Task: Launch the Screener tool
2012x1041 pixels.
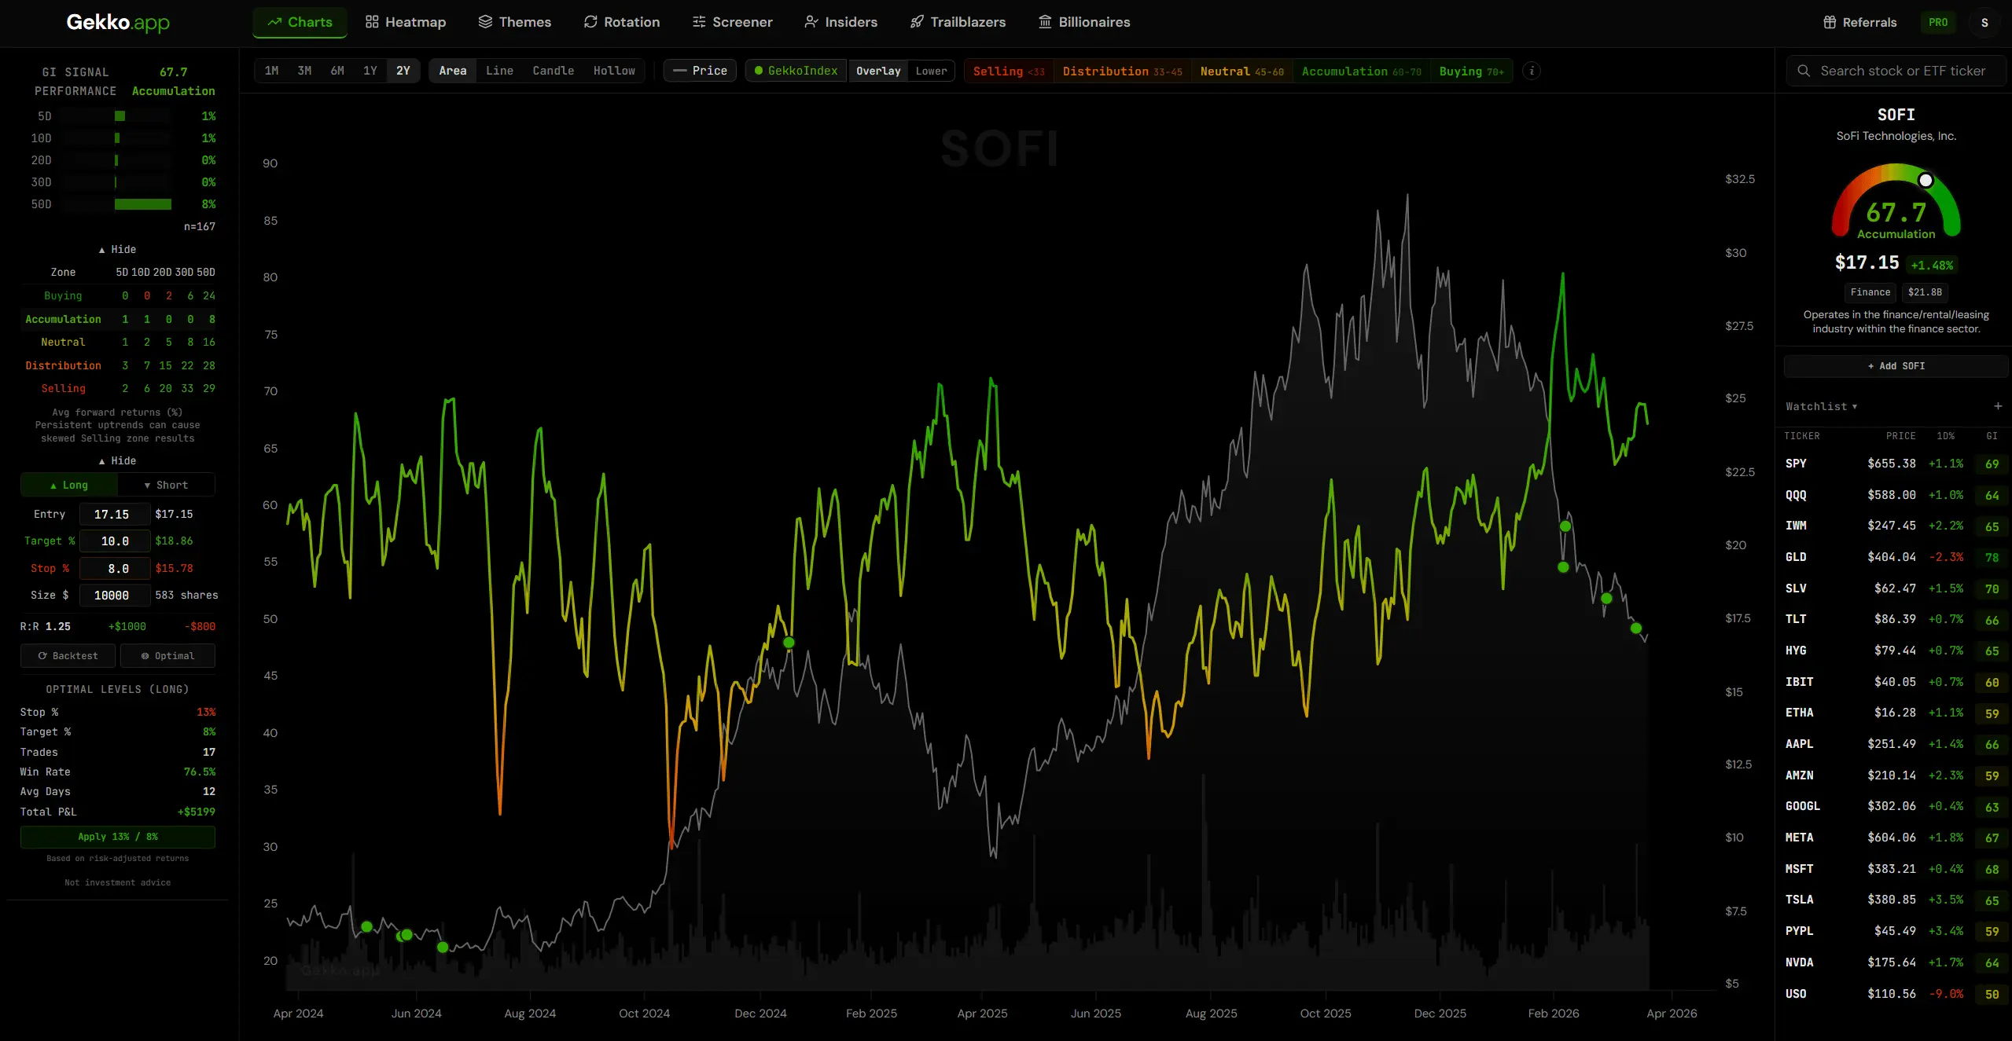Action: tap(731, 22)
